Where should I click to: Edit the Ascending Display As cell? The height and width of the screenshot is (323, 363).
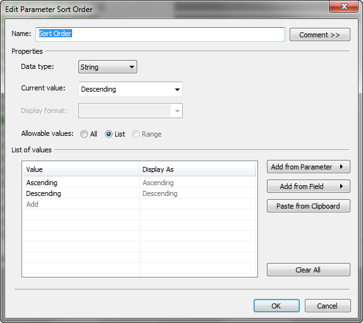pos(198,183)
